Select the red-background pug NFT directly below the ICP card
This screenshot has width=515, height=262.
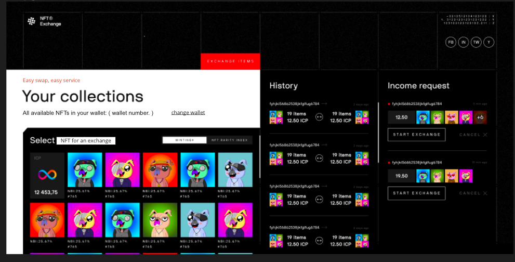(x=47, y=220)
